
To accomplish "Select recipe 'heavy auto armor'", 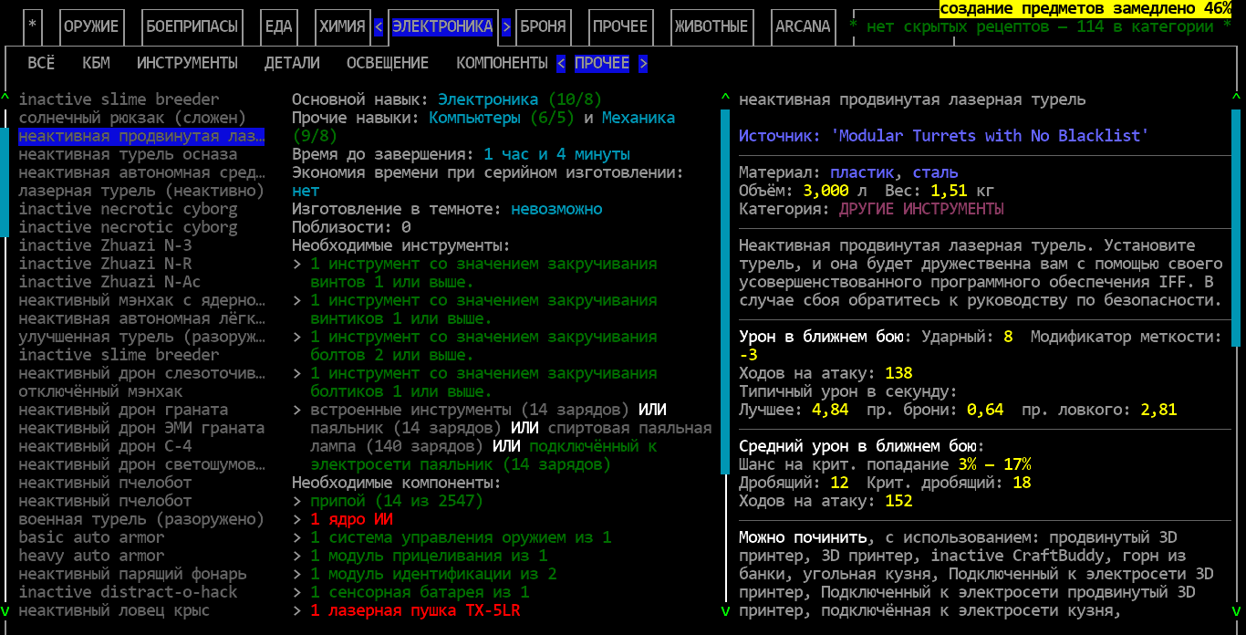I will pyautogui.click(x=91, y=556).
